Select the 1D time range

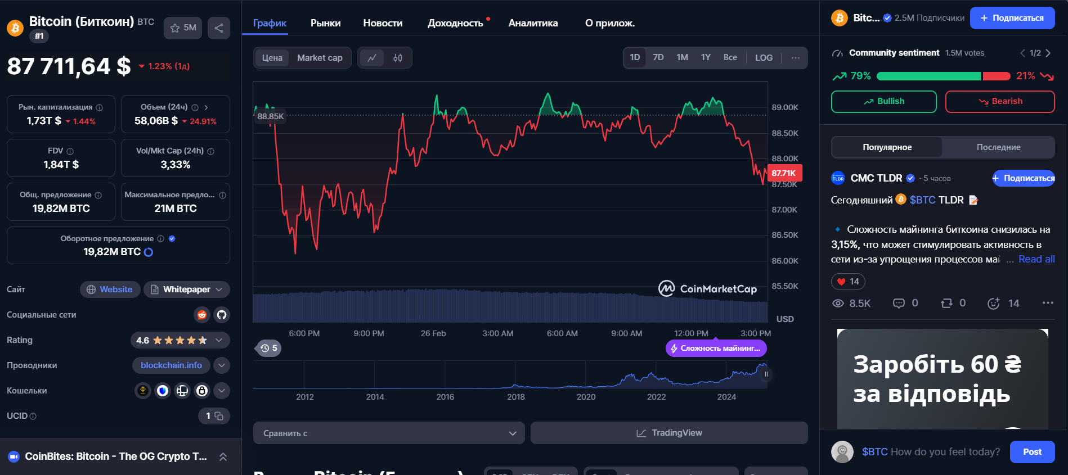[x=635, y=57]
